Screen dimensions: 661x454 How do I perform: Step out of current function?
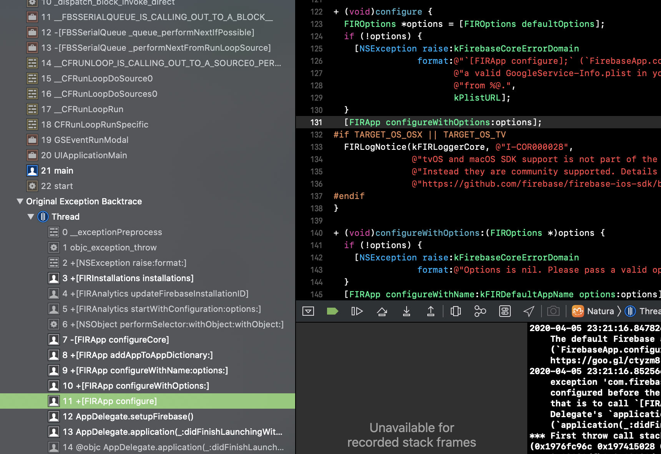[x=431, y=311]
